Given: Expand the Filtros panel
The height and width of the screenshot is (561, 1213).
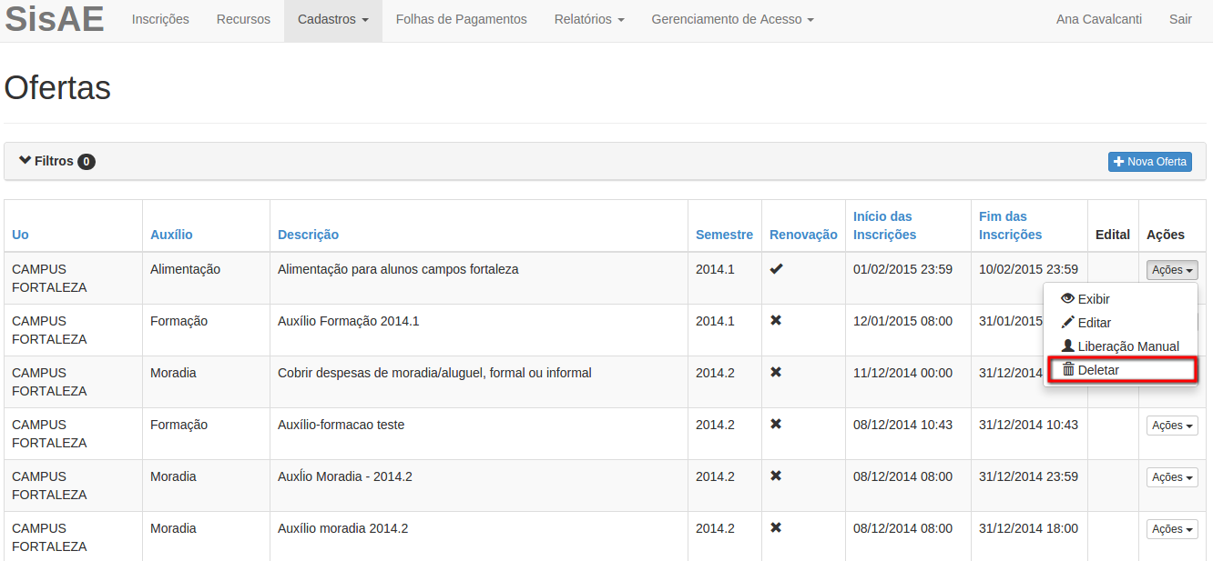Looking at the screenshot, I should pos(56,161).
